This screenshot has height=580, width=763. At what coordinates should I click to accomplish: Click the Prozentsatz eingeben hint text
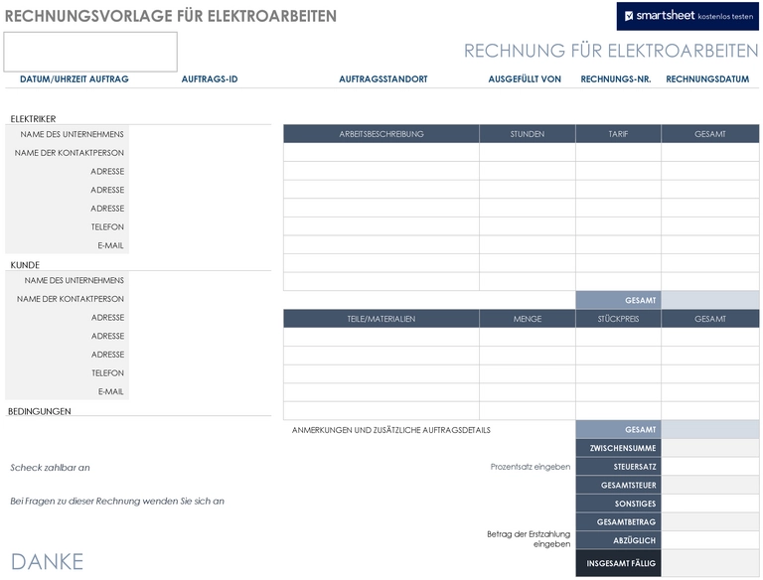531,467
